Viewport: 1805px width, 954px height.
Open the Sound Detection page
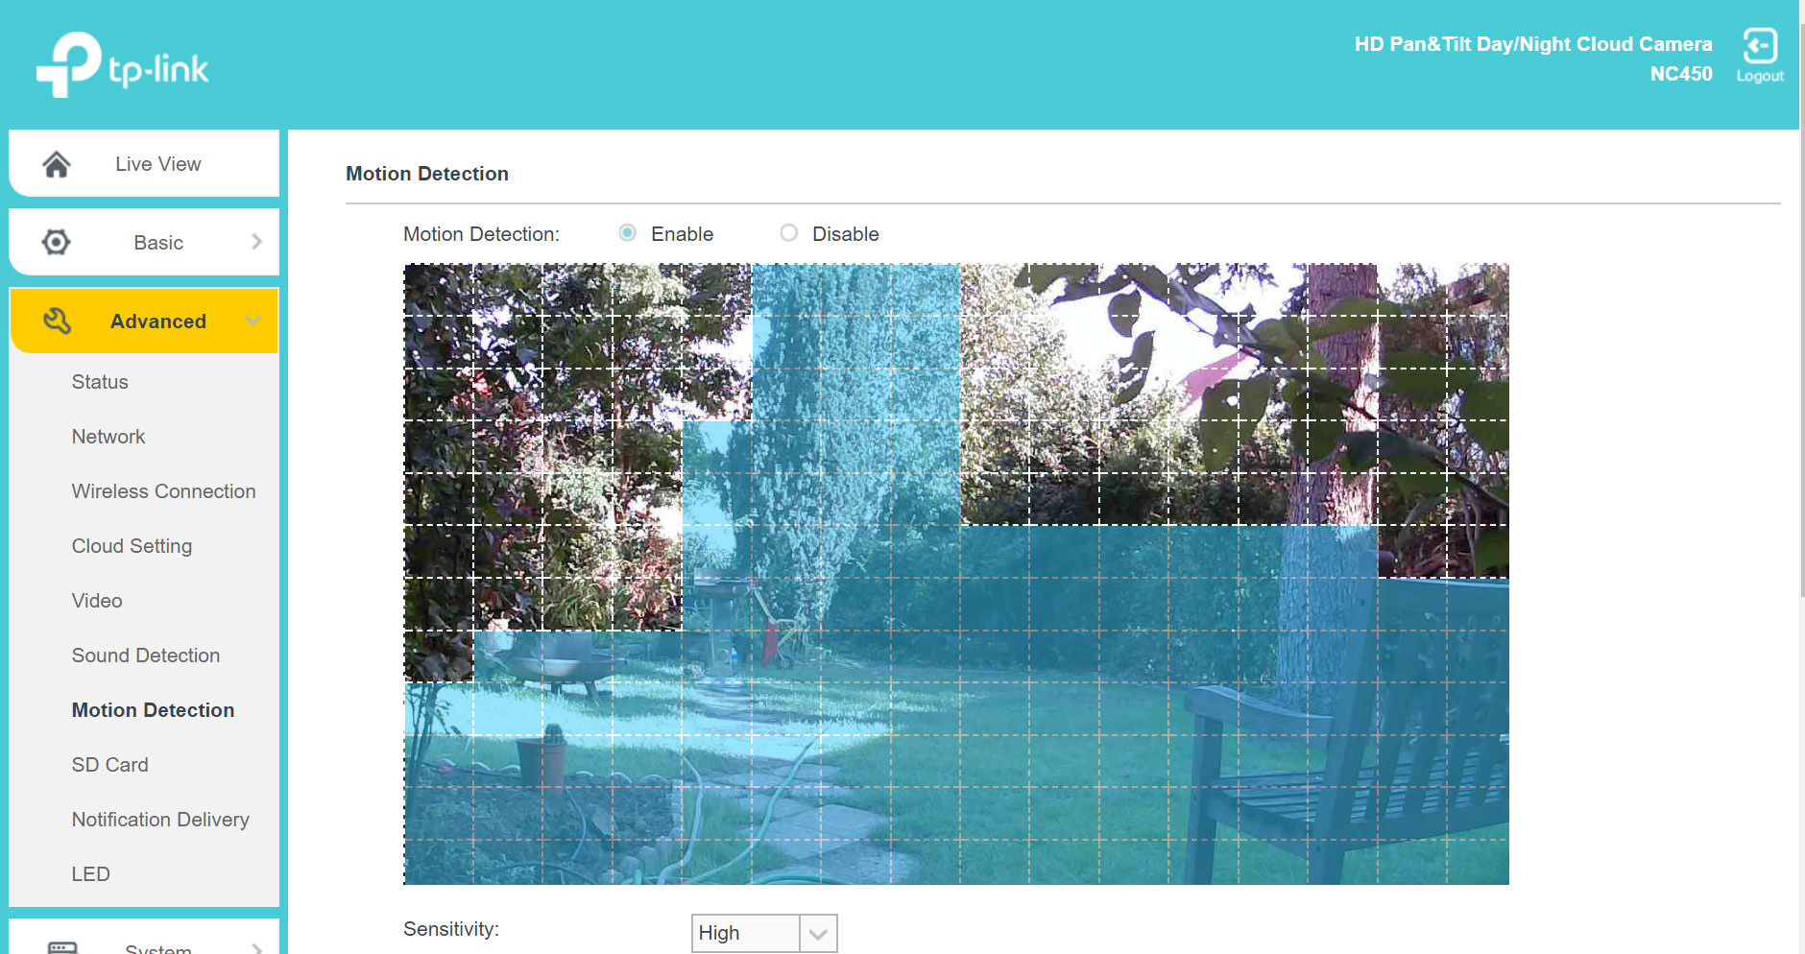pyautogui.click(x=146, y=656)
